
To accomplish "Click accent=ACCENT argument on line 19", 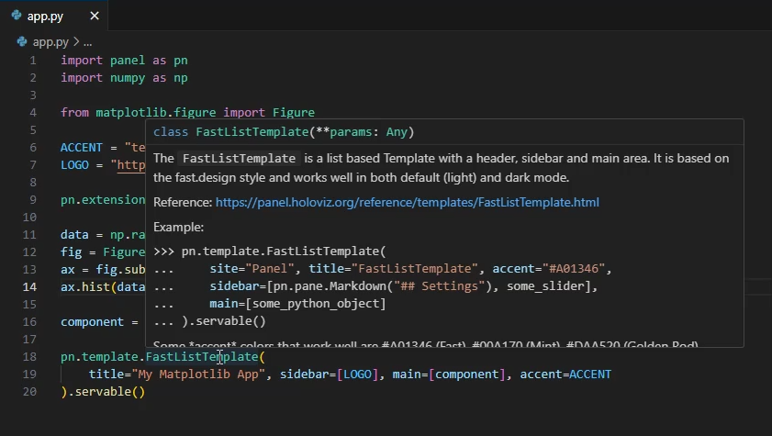I will pyautogui.click(x=565, y=374).
